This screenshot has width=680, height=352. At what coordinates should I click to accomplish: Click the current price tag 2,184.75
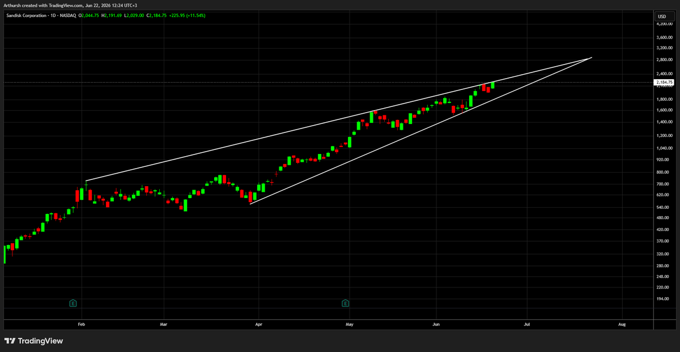click(x=664, y=83)
